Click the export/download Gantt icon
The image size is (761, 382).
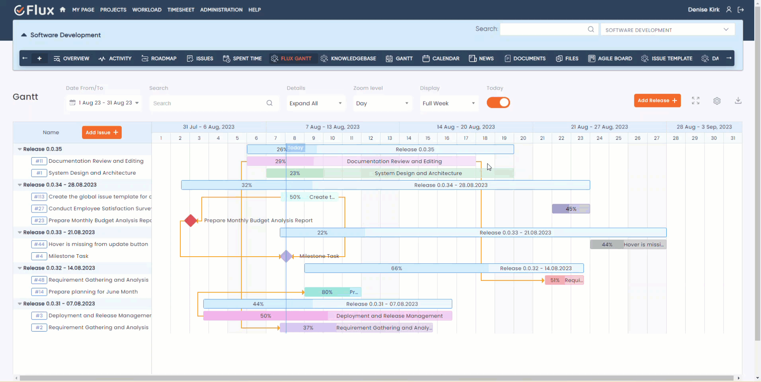coord(738,101)
